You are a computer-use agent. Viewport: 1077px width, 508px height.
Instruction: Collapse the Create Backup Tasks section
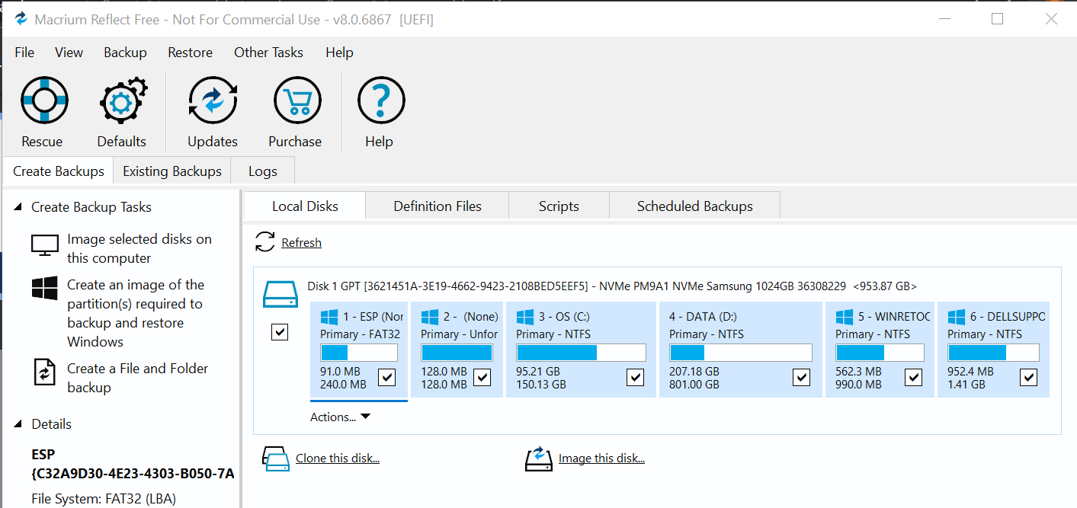tap(18, 207)
